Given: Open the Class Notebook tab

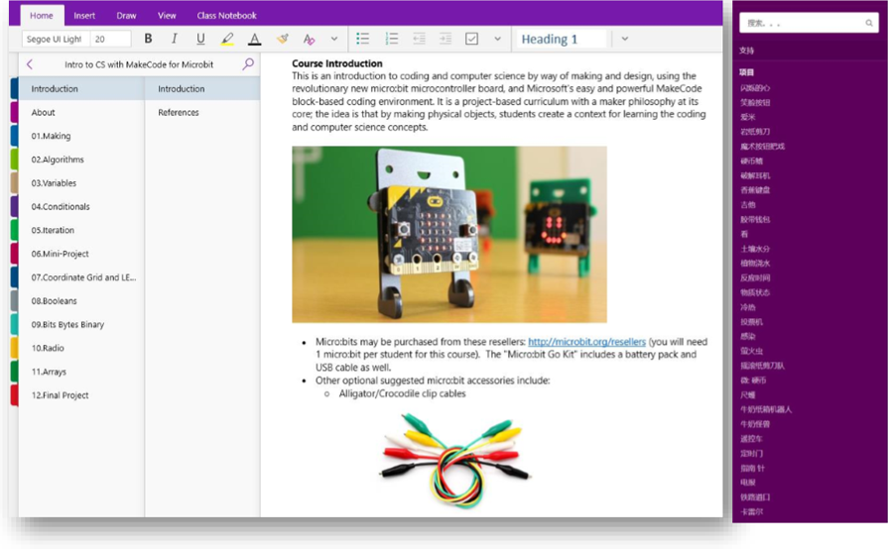Looking at the screenshot, I should pyautogui.click(x=226, y=15).
